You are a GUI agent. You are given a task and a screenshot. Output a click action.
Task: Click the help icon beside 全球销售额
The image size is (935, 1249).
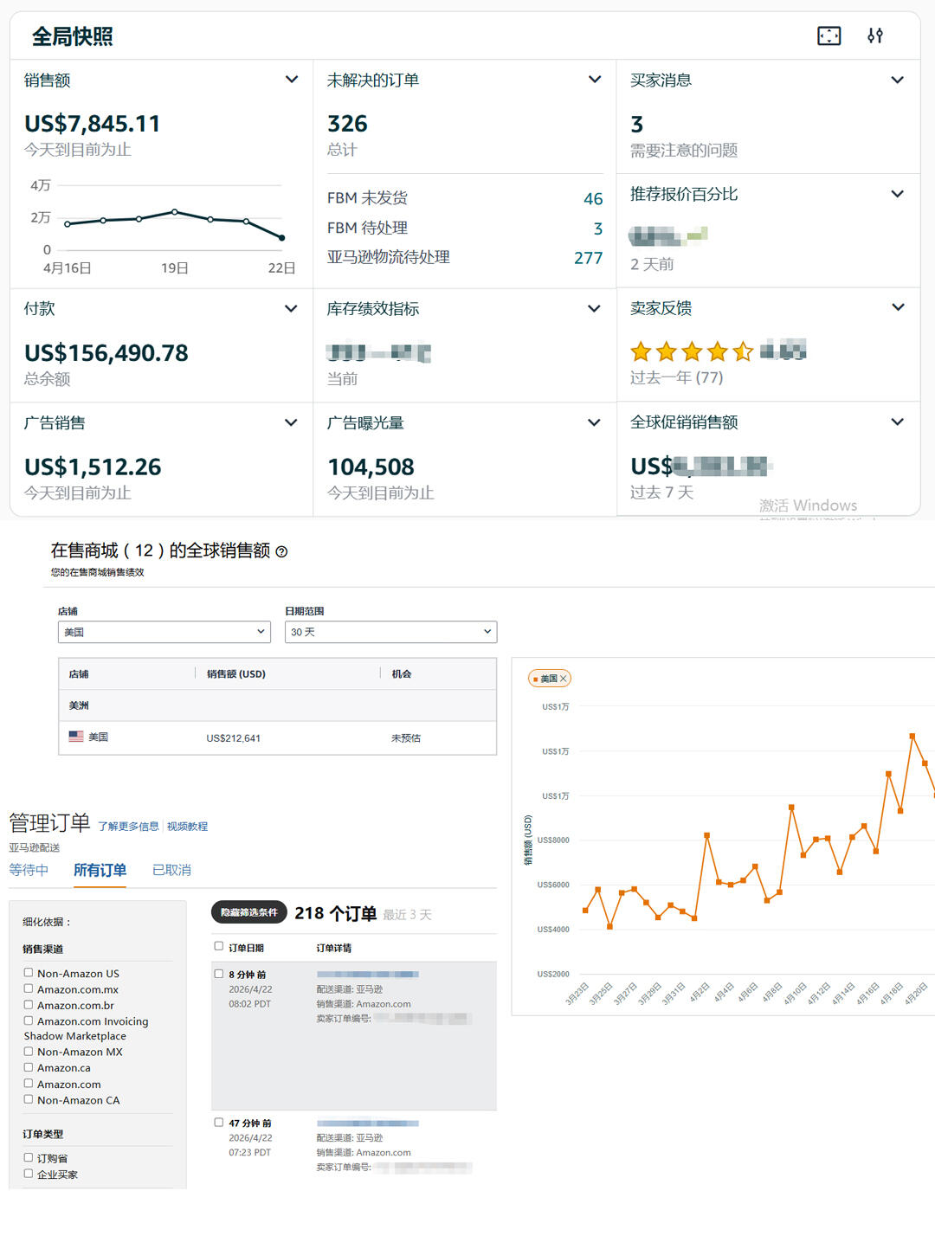(x=281, y=551)
